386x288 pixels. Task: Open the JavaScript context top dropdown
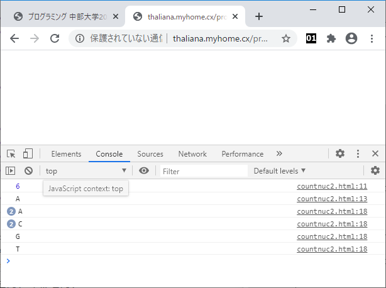pyautogui.click(x=85, y=170)
